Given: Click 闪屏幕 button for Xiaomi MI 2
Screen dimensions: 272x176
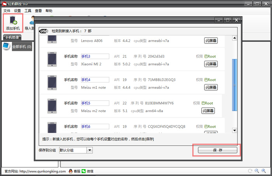Looking at the screenshot, I should click(x=211, y=64).
